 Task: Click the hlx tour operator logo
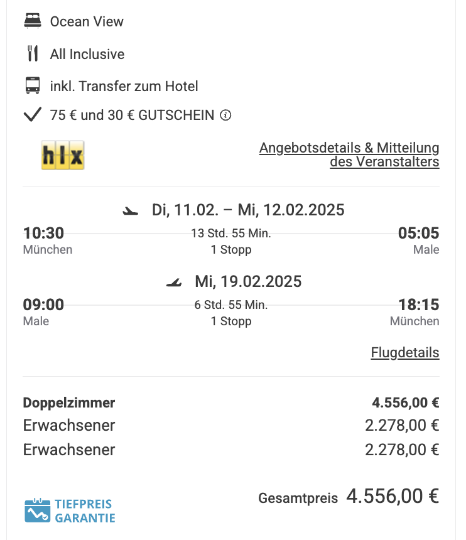(x=63, y=155)
